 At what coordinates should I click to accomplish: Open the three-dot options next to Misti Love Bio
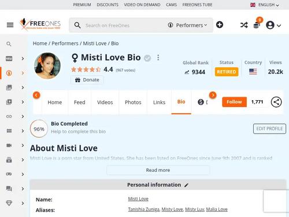point(158,57)
